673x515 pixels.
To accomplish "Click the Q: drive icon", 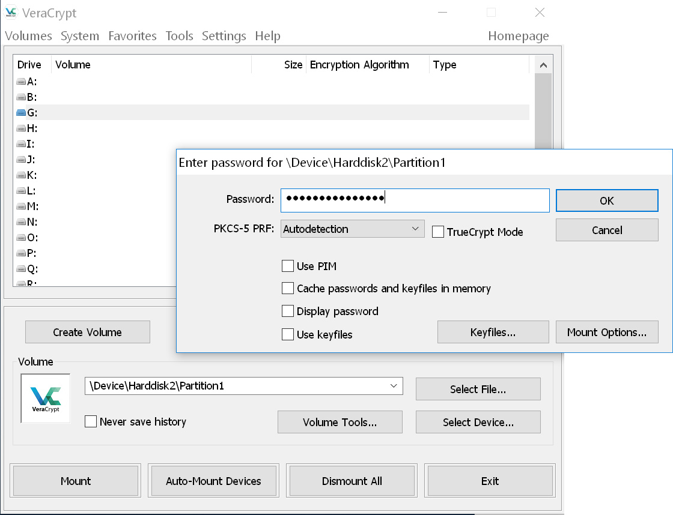I will coord(21,269).
